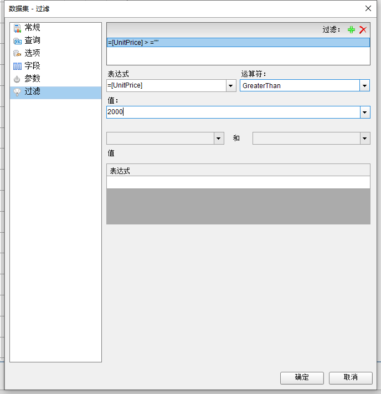This screenshot has height=394, width=381.
Task: Click the 查询 query icon in sidebar
Action: pos(17,40)
